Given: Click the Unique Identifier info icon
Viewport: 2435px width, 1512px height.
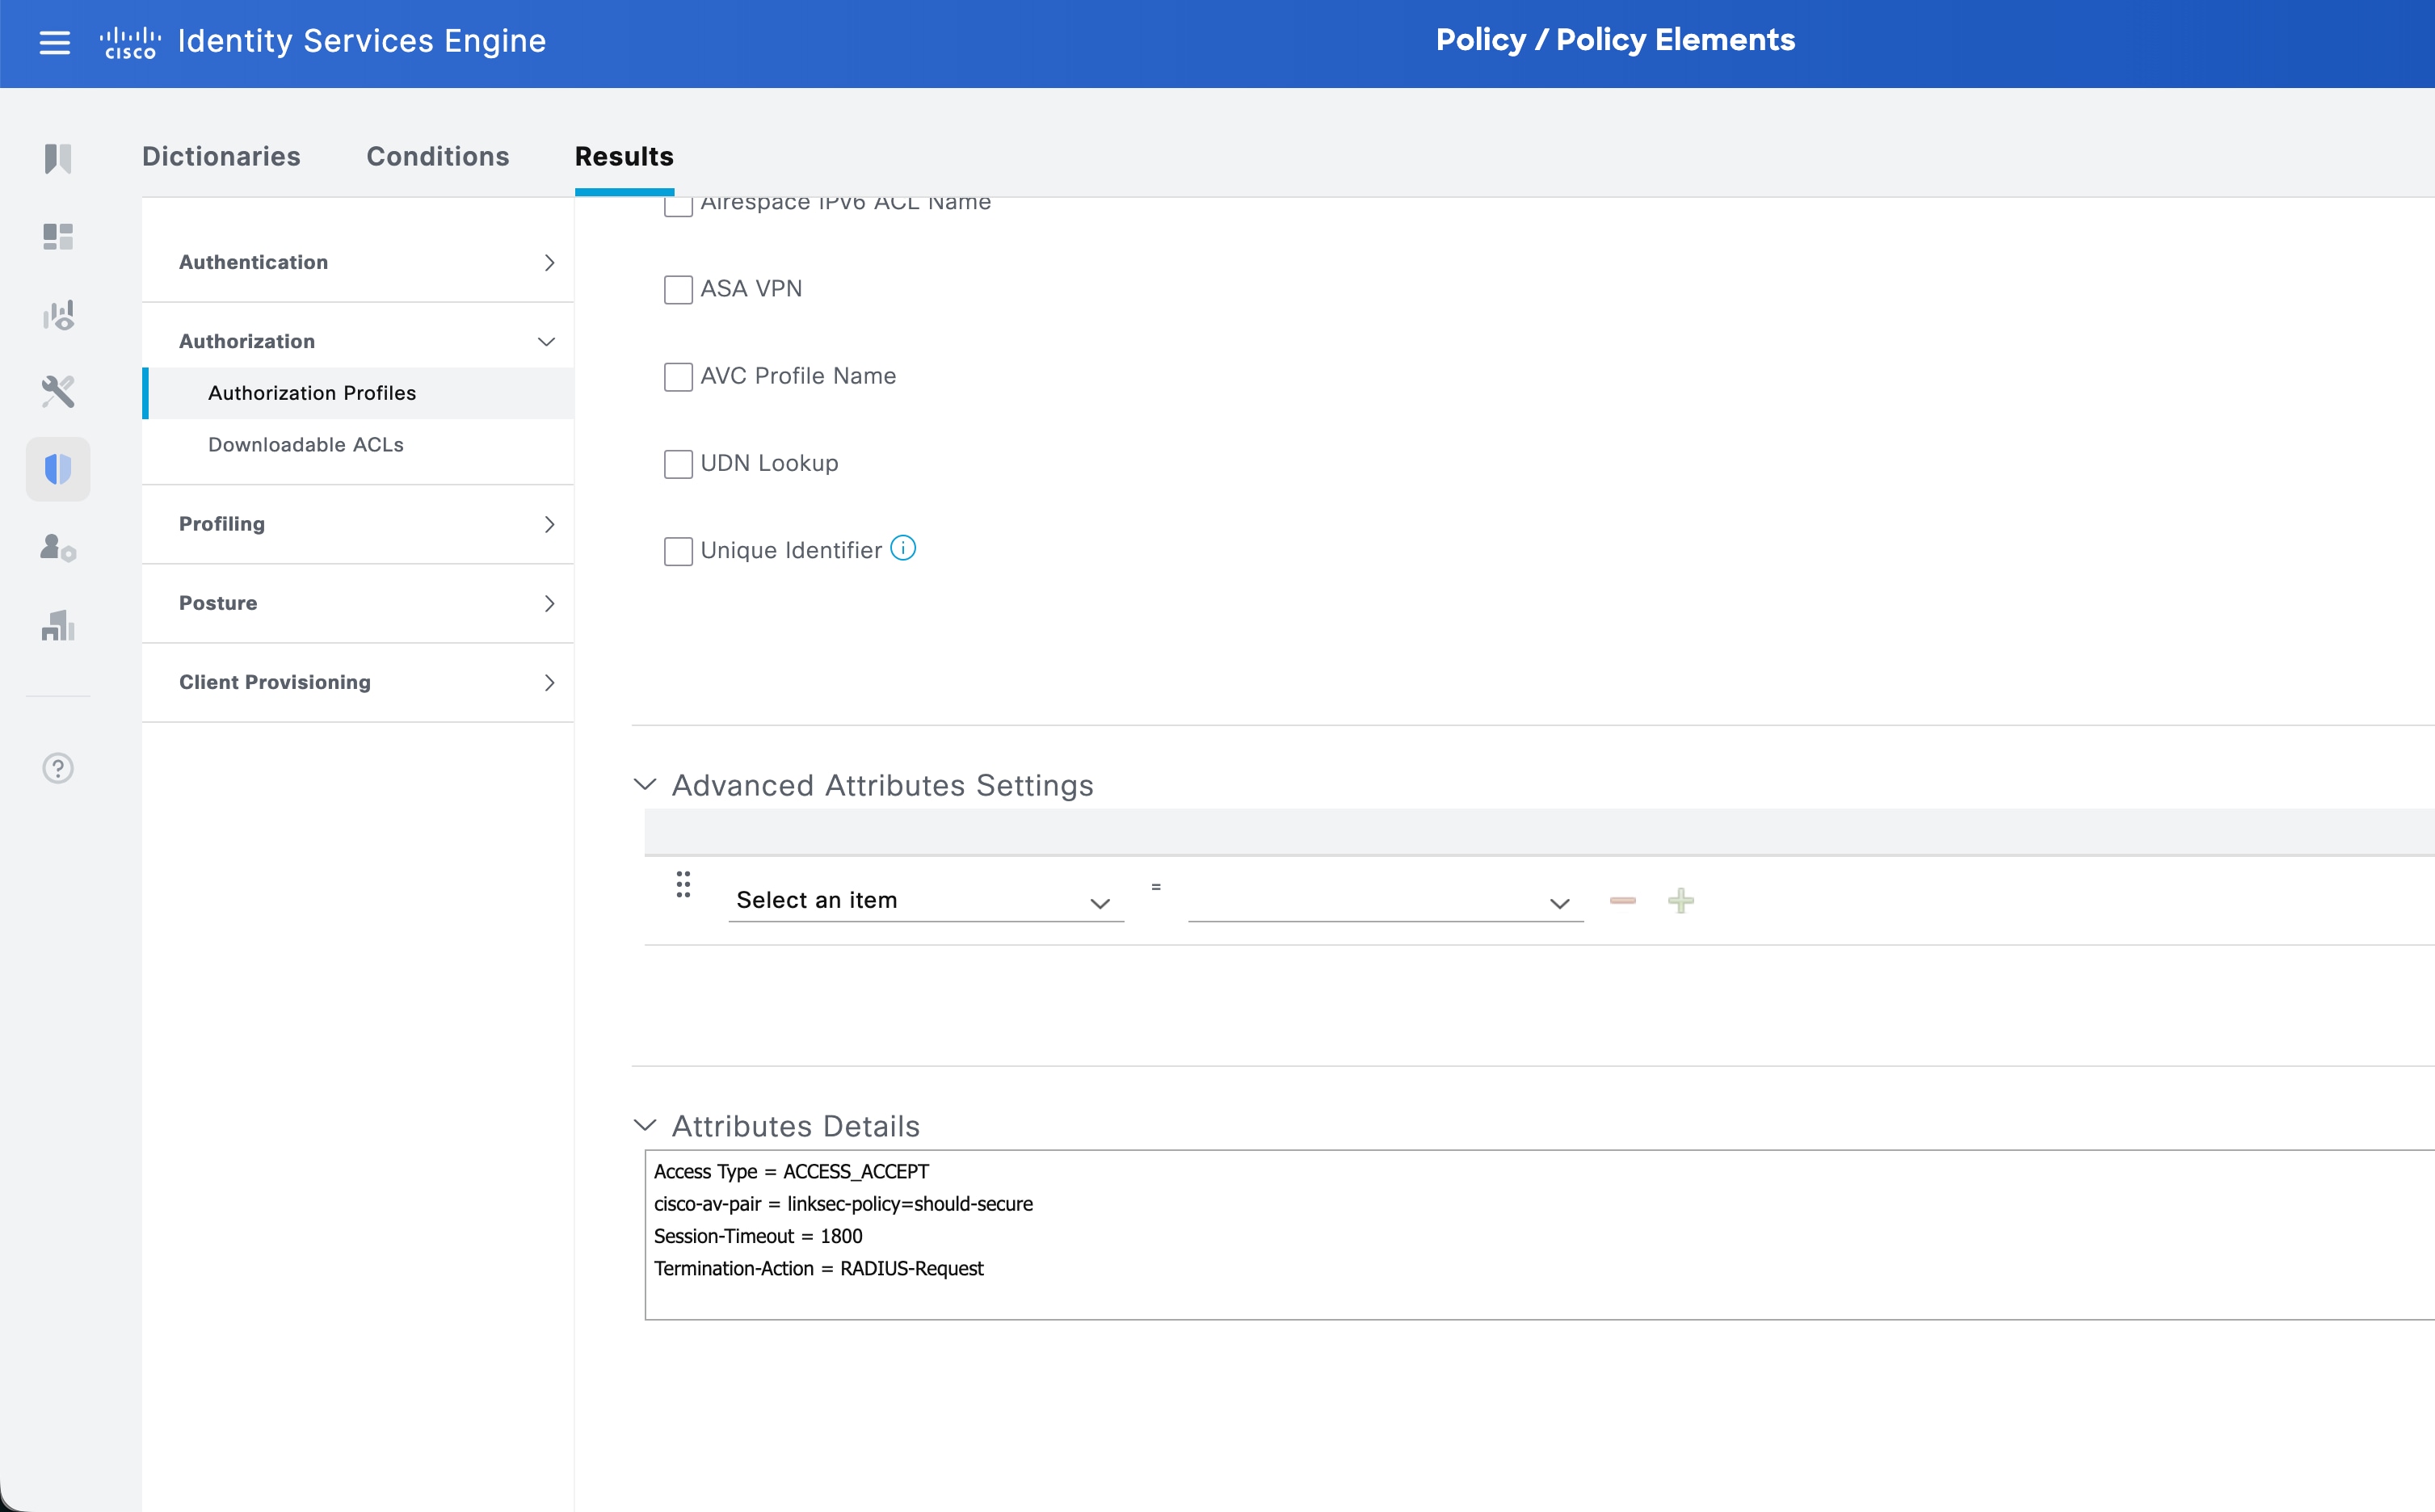Looking at the screenshot, I should tap(903, 548).
